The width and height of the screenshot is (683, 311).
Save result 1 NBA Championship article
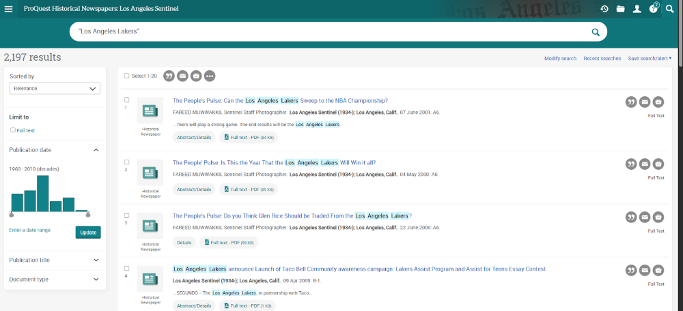pyautogui.click(x=658, y=102)
